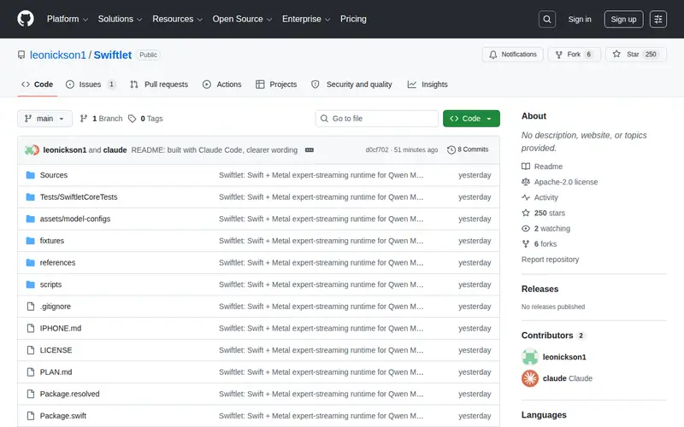Open the Readme link in About
Viewport: 684px width, 427px height.
(x=542, y=167)
